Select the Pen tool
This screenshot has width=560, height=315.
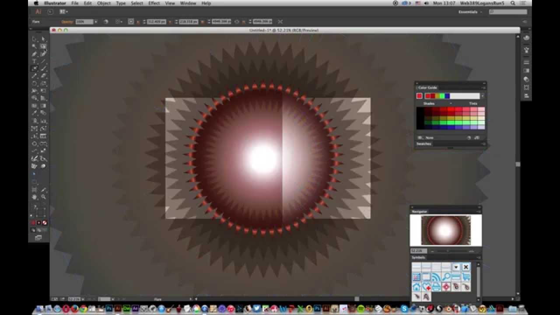coord(34,54)
